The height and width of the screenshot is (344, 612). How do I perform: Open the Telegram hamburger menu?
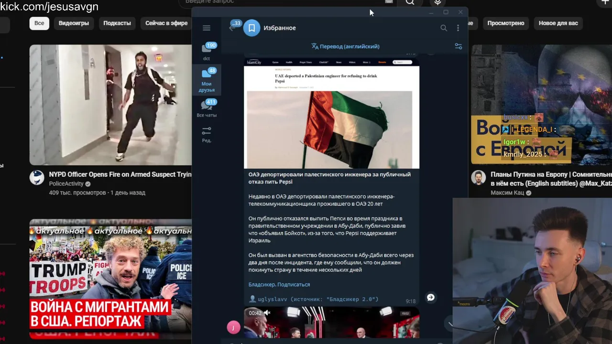pyautogui.click(x=207, y=28)
